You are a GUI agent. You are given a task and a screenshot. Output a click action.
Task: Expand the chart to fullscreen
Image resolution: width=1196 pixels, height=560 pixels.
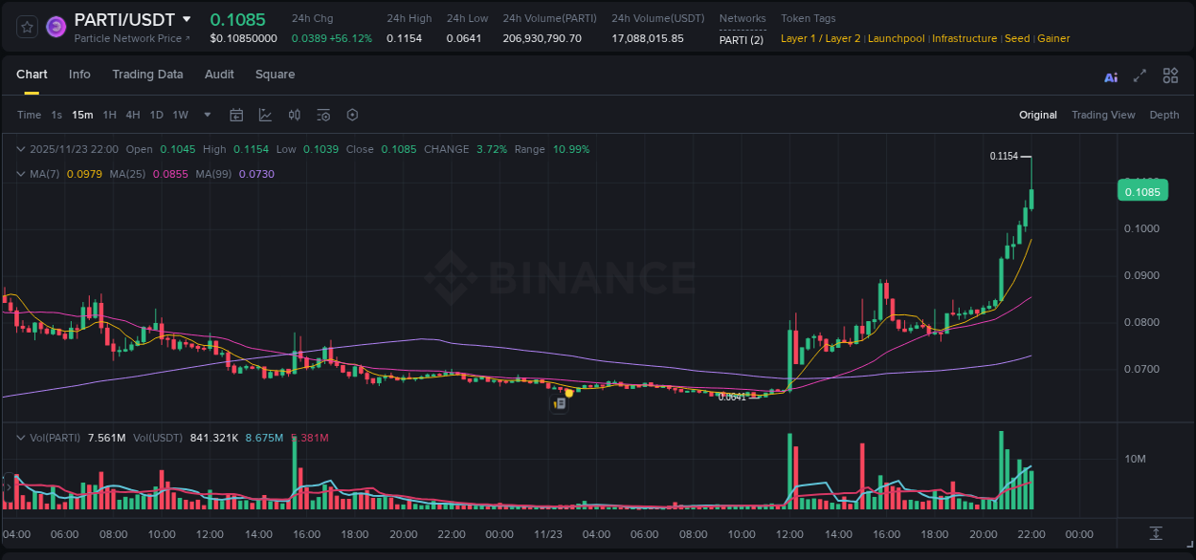tap(1139, 75)
